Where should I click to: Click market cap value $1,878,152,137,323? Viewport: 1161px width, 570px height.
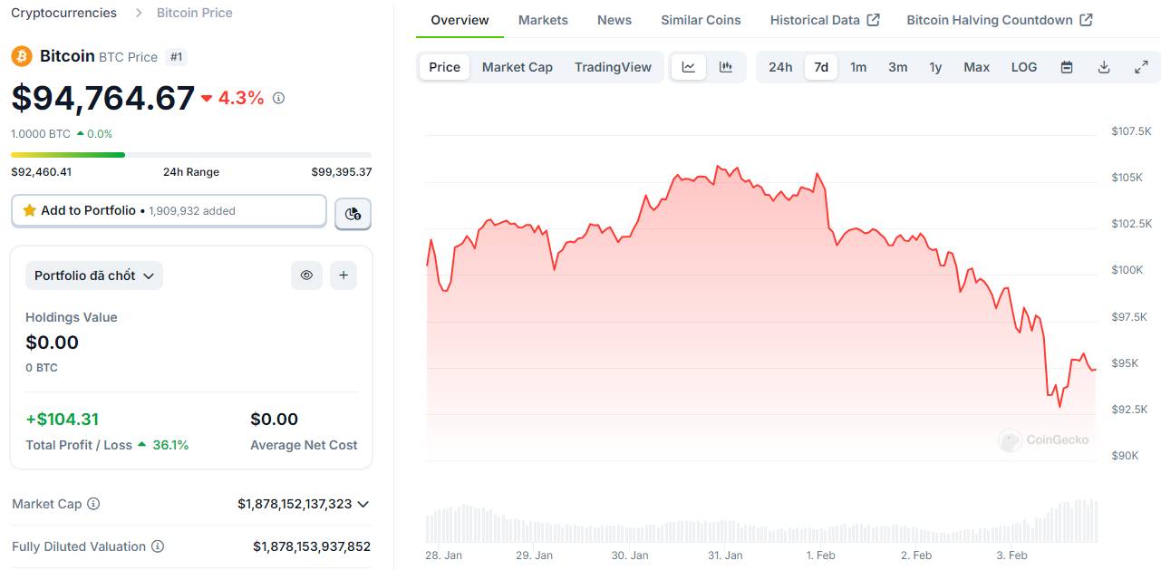pos(295,504)
